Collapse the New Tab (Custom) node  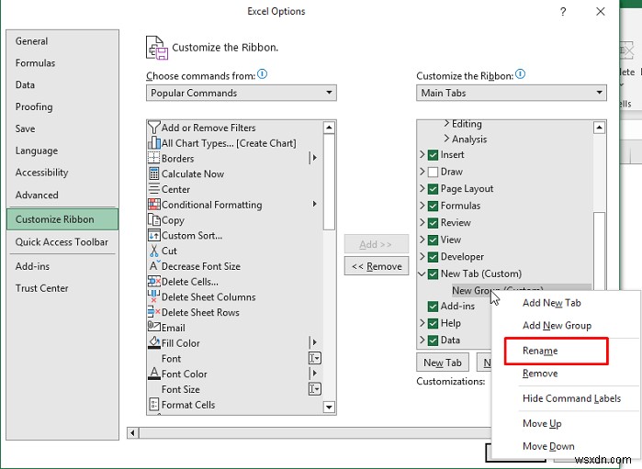coord(422,274)
